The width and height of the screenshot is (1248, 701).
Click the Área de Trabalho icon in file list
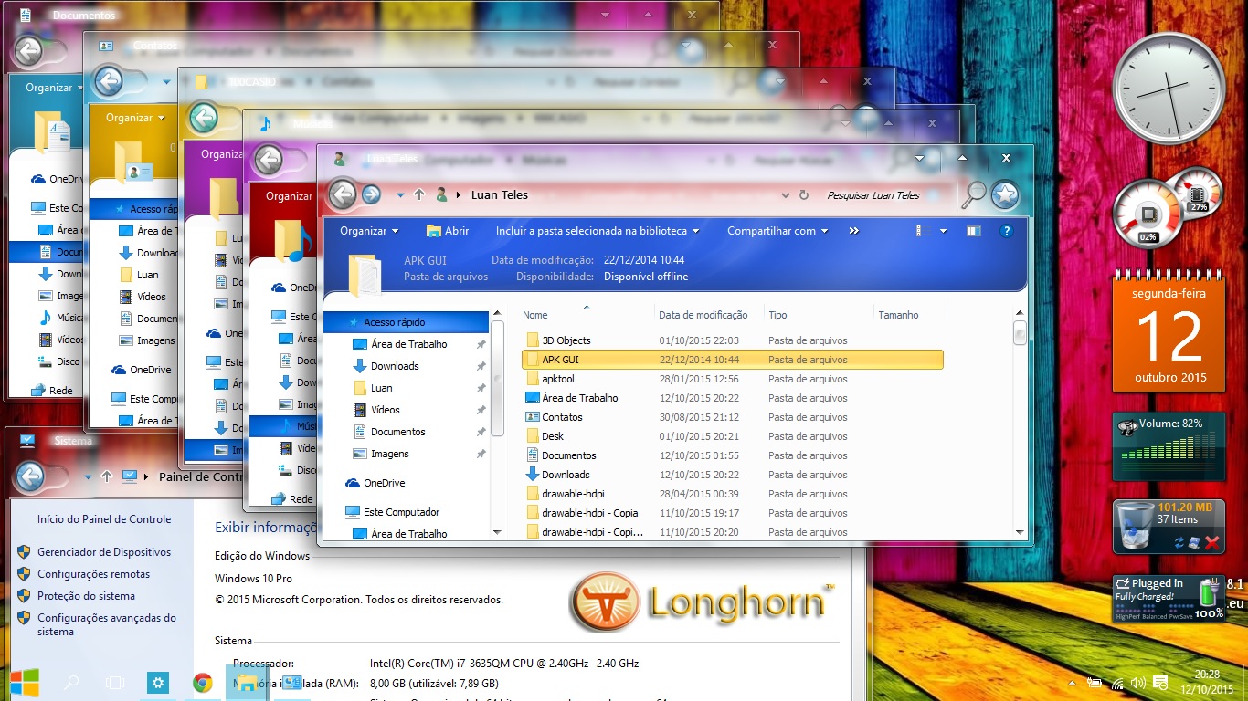[533, 398]
